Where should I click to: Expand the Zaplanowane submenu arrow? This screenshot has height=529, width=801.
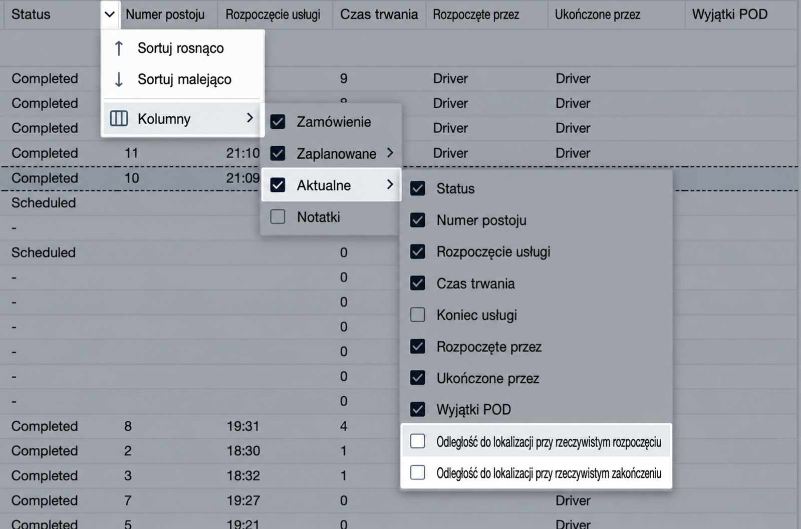(390, 153)
